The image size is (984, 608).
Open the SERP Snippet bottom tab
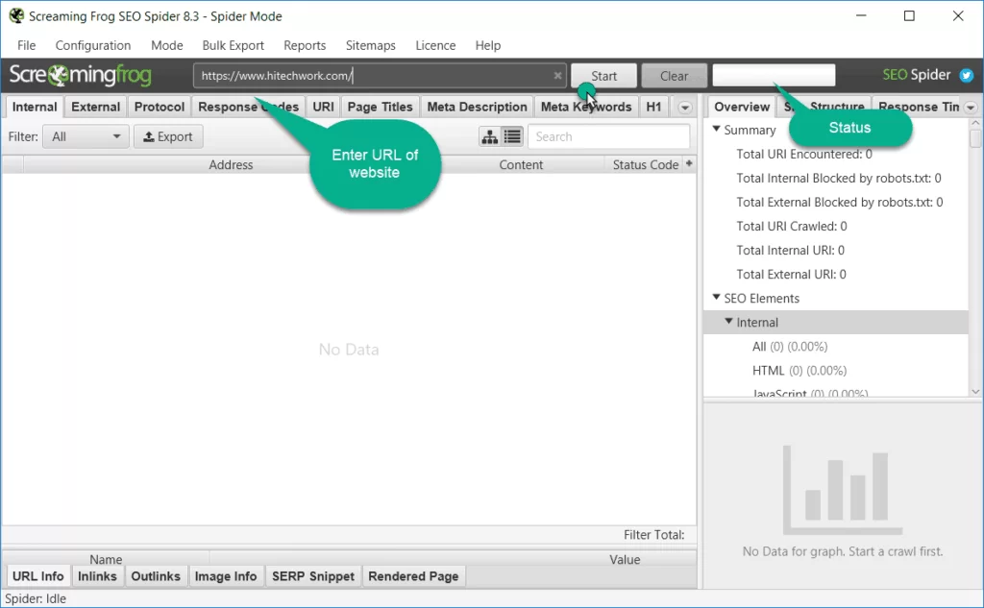point(313,576)
